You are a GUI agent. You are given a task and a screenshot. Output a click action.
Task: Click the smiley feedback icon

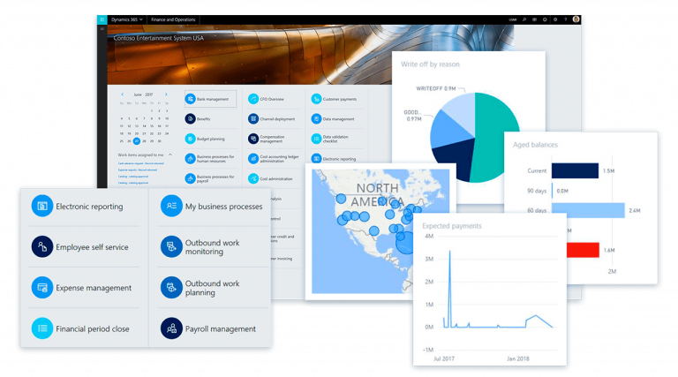click(x=545, y=19)
